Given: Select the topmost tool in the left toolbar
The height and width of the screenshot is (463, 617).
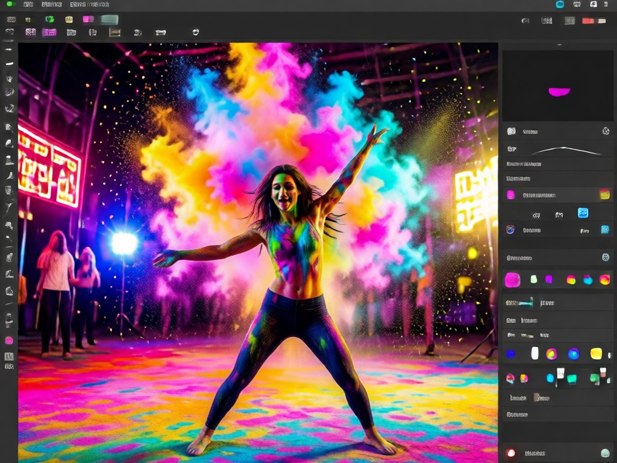Looking at the screenshot, I should click(x=9, y=49).
